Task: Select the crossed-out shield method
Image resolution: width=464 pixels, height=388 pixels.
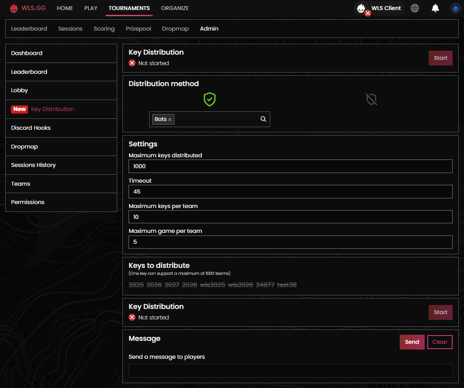Action: (x=371, y=100)
